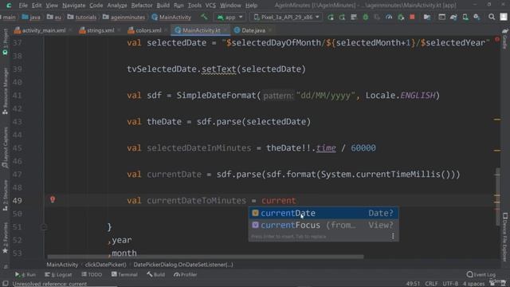Click the Make Project hammer icon
510x287 pixels.
click(x=204, y=17)
